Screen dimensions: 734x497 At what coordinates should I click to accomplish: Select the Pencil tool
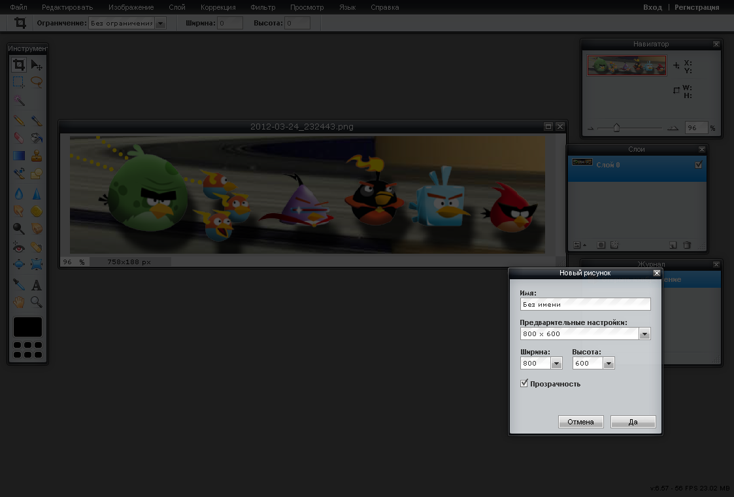[19, 120]
